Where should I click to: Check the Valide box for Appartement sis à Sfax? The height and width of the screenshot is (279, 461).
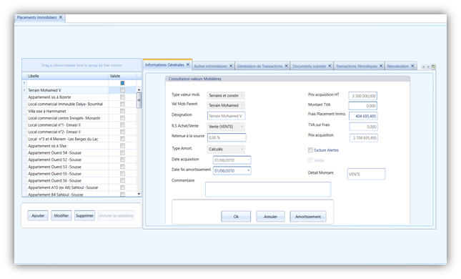[x=122, y=146]
